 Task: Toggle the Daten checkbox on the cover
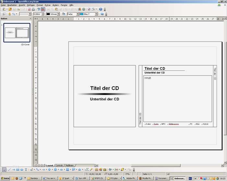click(x=145, y=124)
